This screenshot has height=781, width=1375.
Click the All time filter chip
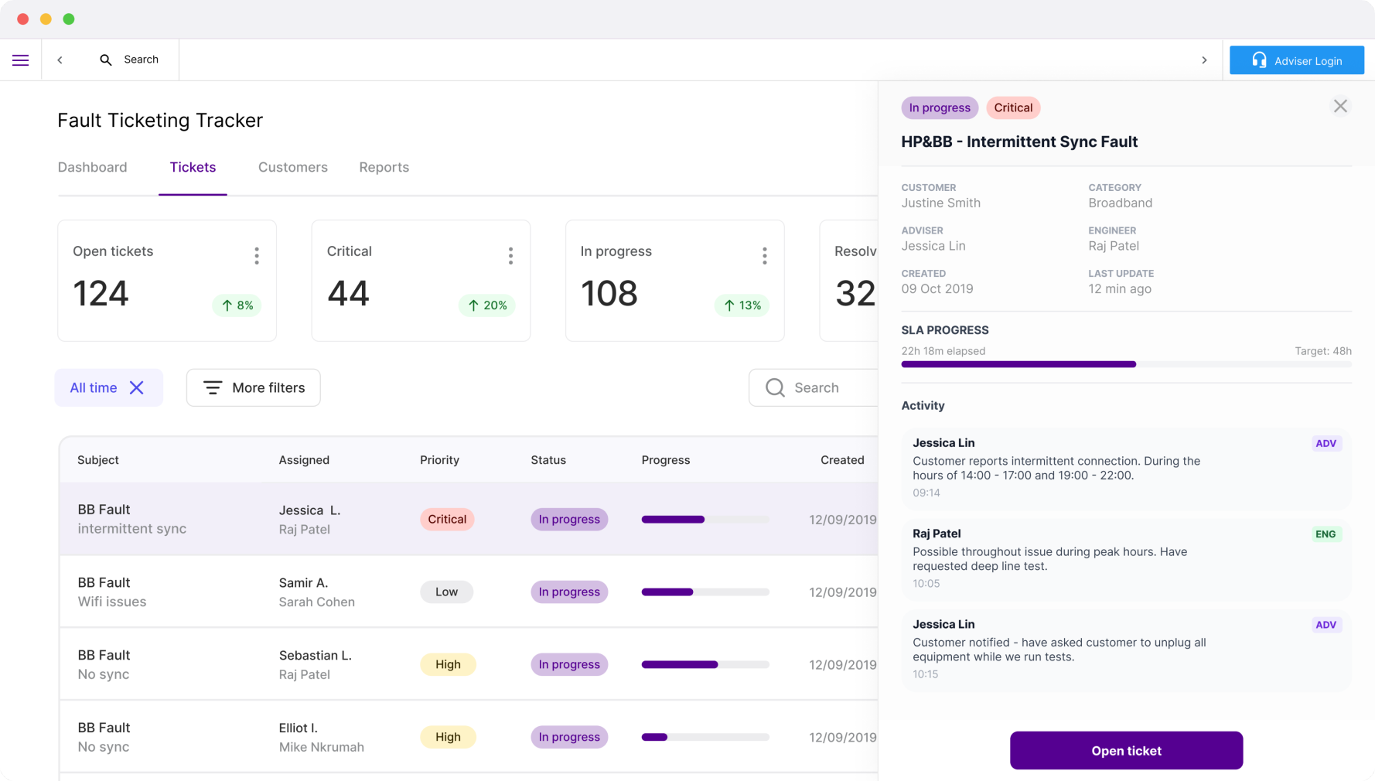tap(109, 387)
